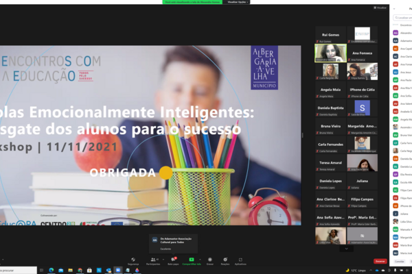Select Ana Clarisse Bessa video tile
Image resolution: width=412 pixels, height=274 pixels.
tap(330, 199)
